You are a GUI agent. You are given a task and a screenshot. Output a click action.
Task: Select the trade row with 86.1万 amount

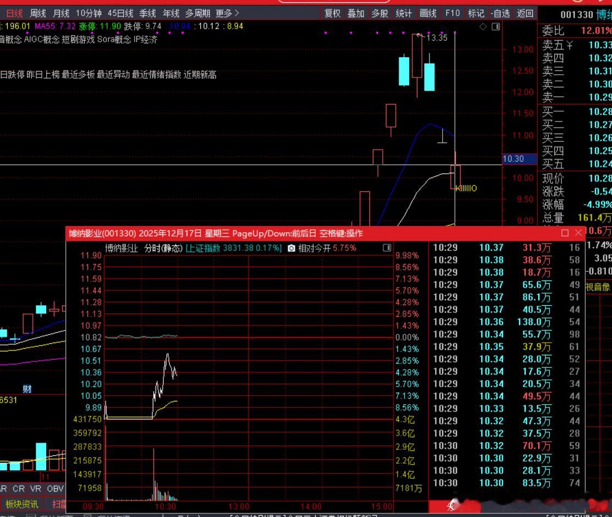coord(506,297)
